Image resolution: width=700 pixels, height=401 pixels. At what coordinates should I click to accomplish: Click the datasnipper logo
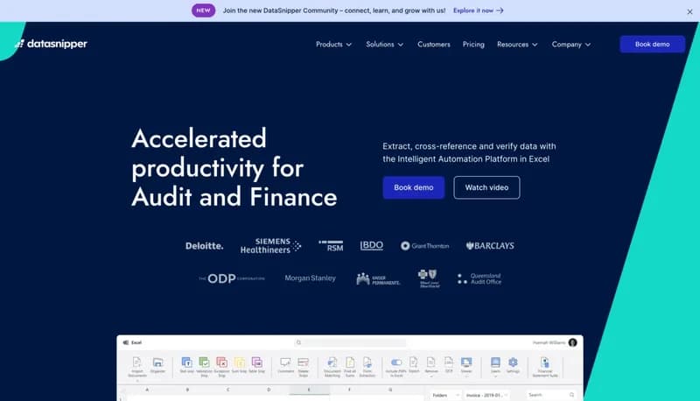point(51,44)
